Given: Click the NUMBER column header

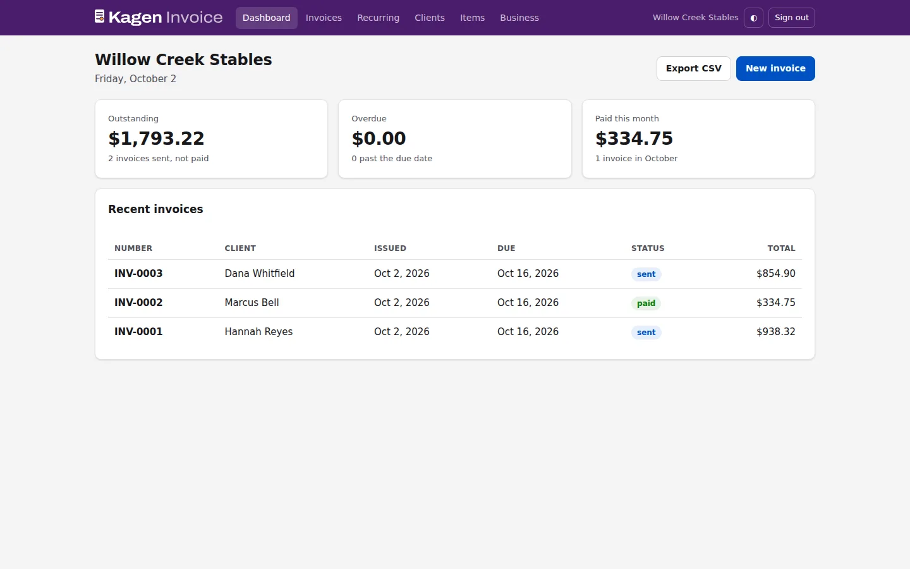Looking at the screenshot, I should (x=133, y=248).
